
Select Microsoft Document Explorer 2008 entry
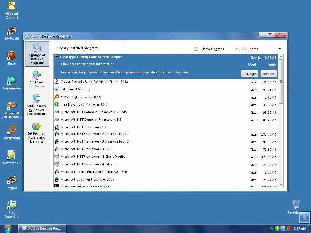point(166,180)
